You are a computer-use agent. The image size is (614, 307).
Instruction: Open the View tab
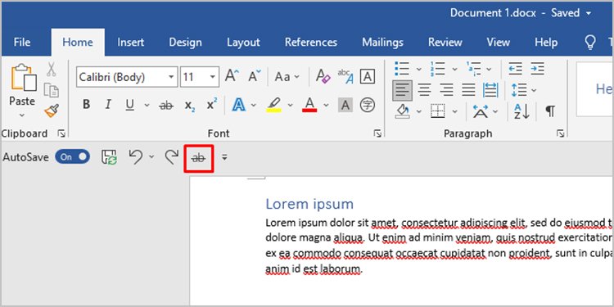coord(498,43)
